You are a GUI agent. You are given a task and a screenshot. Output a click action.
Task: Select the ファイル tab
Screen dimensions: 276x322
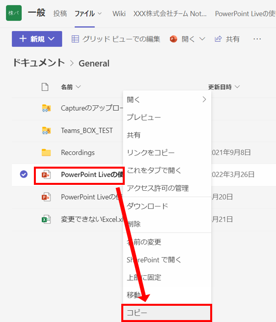[84, 14]
